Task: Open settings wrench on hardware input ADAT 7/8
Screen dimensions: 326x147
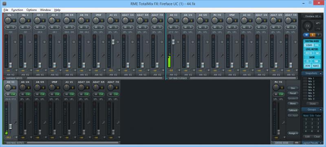Action: pyautogui.click(x=162, y=56)
